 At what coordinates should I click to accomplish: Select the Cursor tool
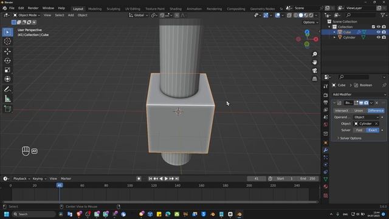(7, 41)
